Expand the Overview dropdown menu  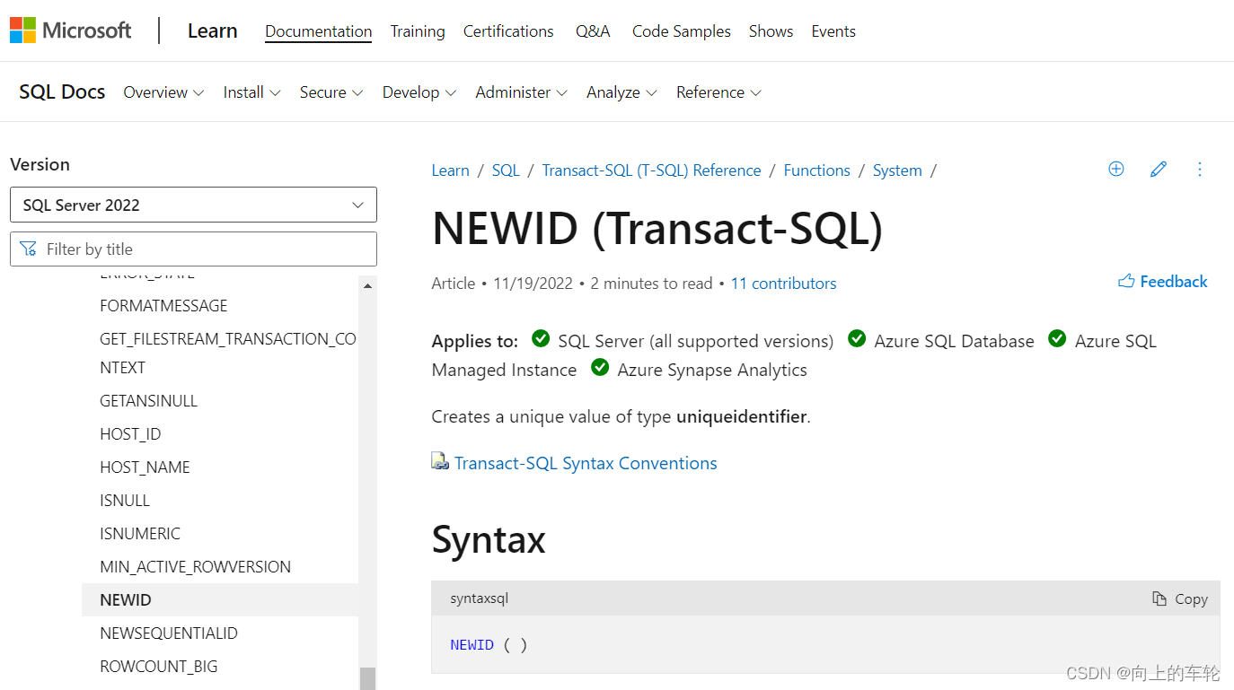163,92
